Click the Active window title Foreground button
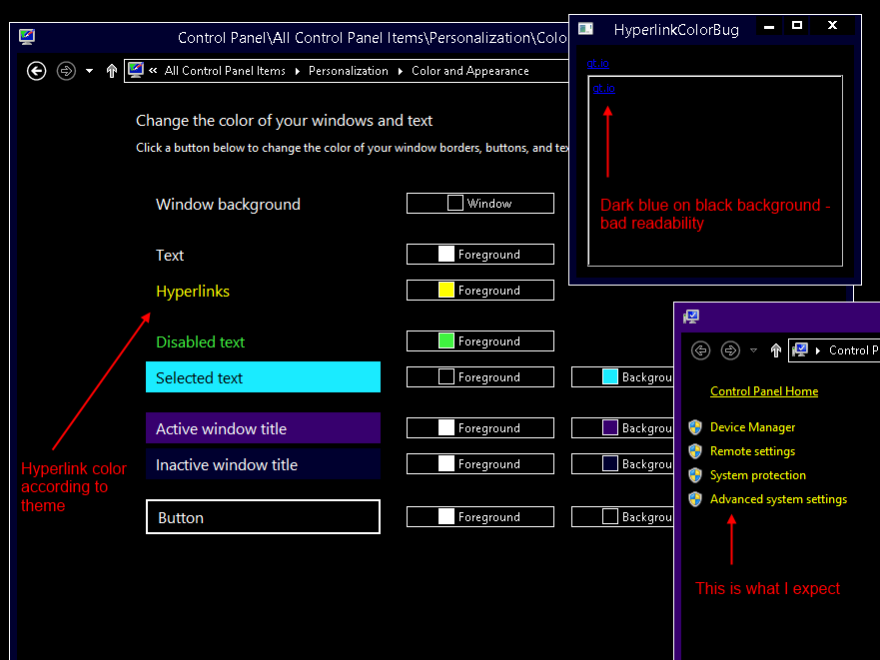This screenshot has width=880, height=660. [x=480, y=428]
